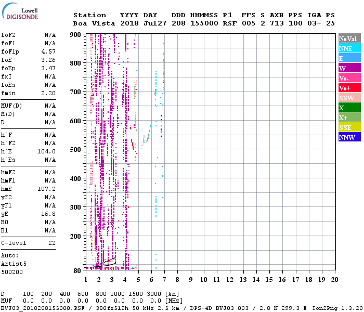Screen dimensions: 364x312
Task: Click the year 2018 in header
Action: [x=129, y=23]
